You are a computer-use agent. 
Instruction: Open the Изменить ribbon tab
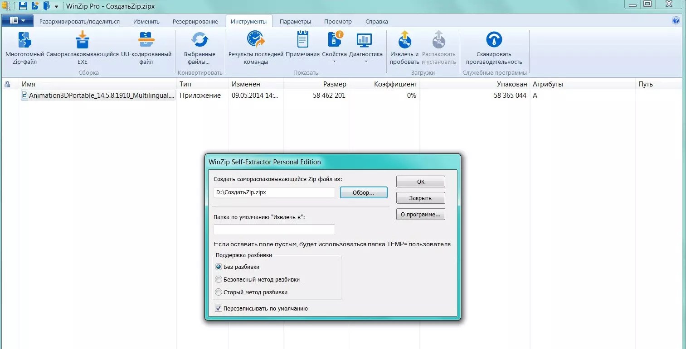pyautogui.click(x=146, y=21)
